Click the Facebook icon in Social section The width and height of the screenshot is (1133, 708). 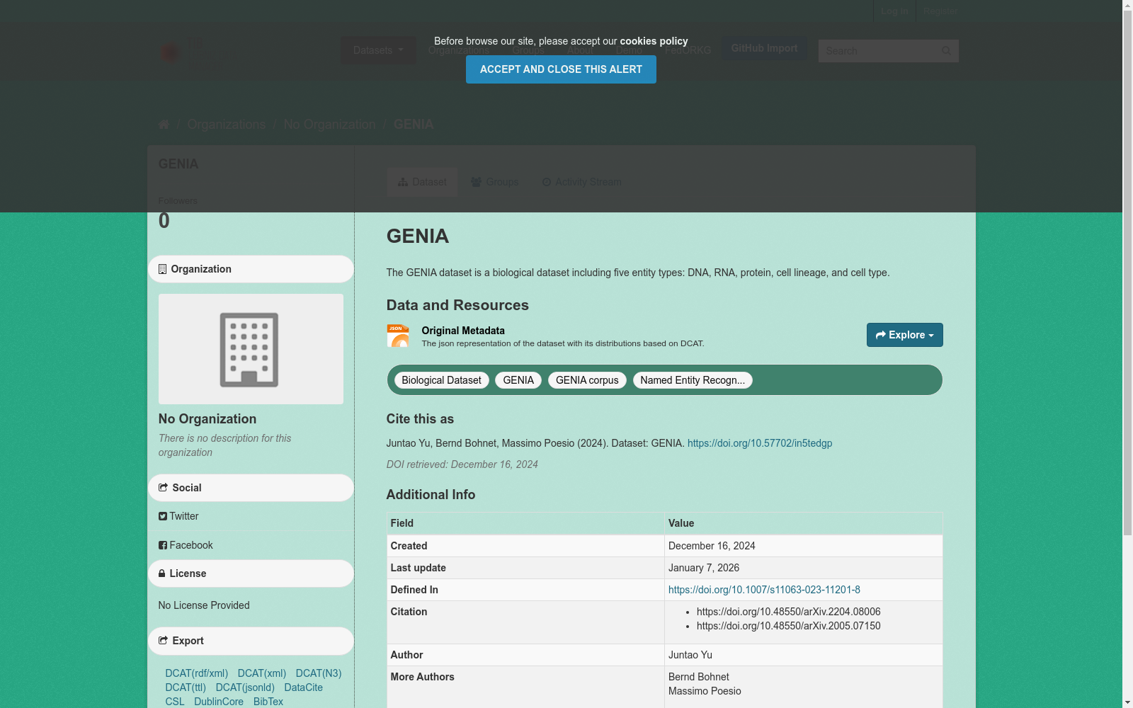tap(164, 545)
